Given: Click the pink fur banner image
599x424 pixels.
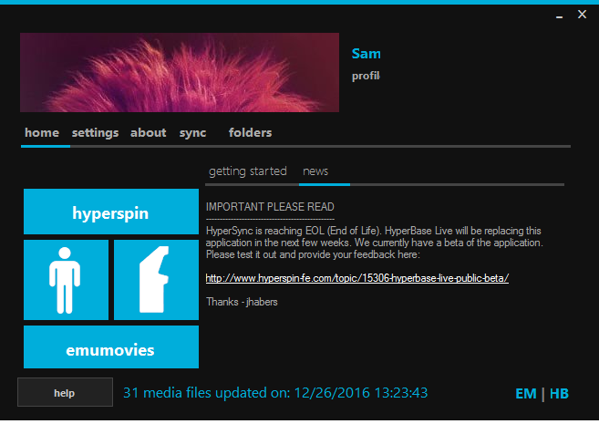Looking at the screenshot, I should click(180, 73).
